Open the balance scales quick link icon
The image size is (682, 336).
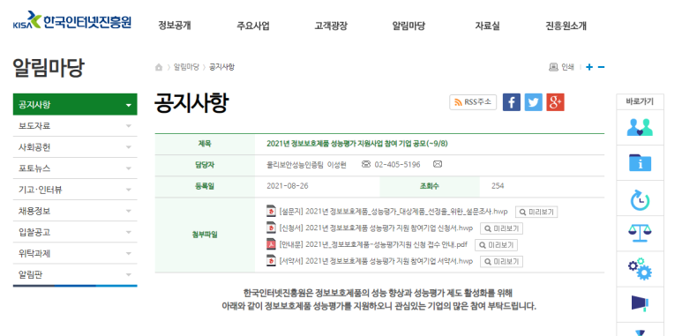point(641,234)
